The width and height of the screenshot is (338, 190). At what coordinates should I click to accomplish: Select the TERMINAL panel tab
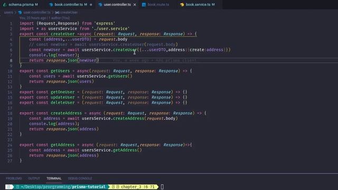pyautogui.click(x=54, y=178)
